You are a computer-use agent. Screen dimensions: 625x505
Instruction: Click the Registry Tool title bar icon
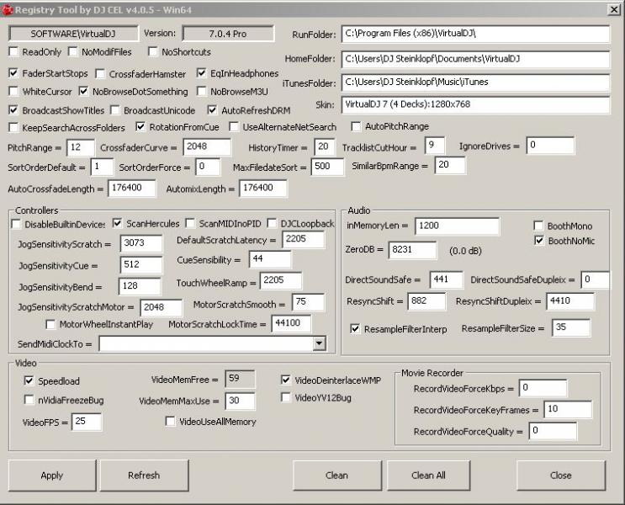point(8,9)
